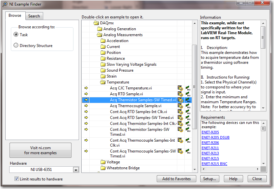Screen dimensions: 274x189
Task: Click the Requirements pane scroll right arrow
Action: click(x=258, y=169)
